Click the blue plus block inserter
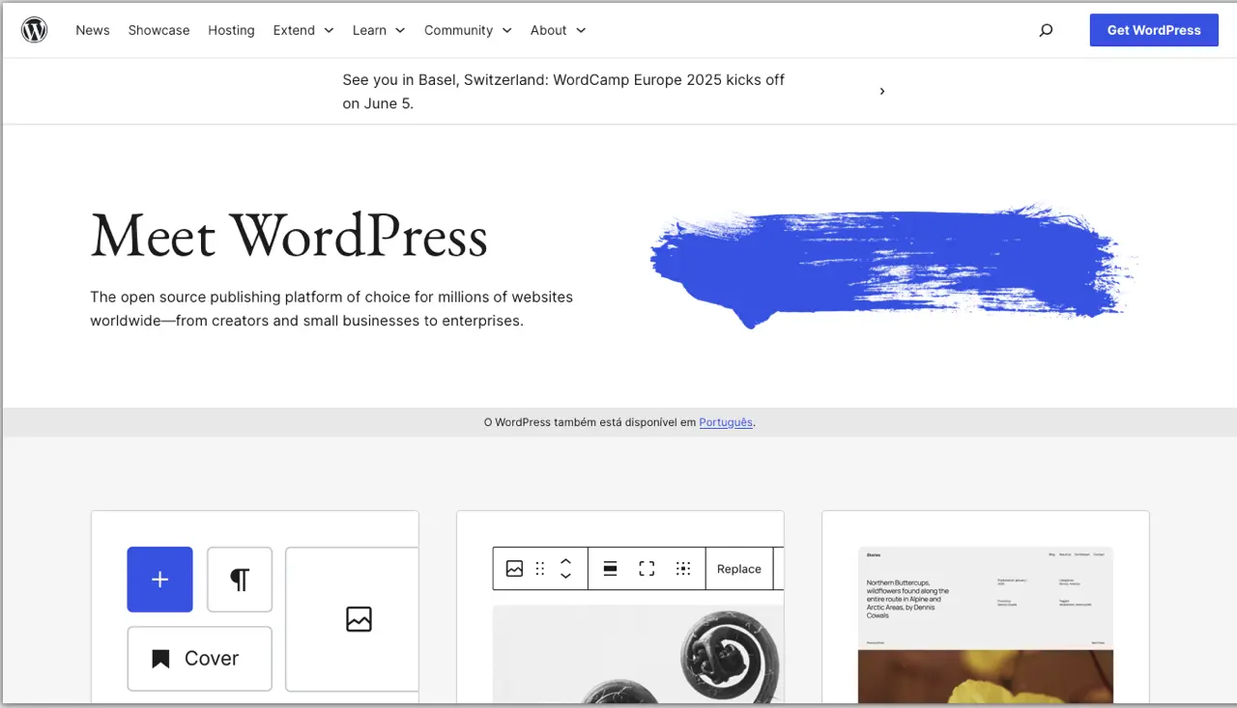 point(159,580)
